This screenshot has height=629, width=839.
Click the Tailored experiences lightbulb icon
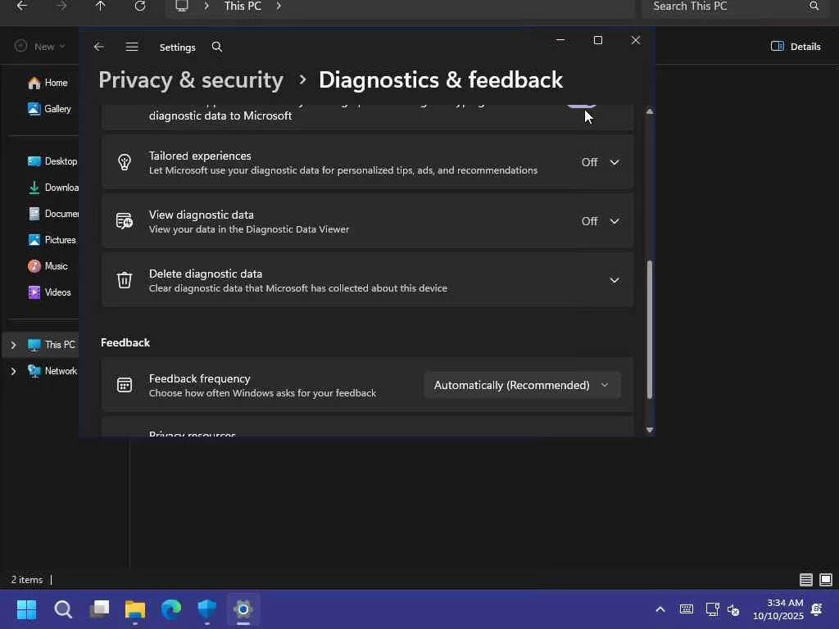(x=125, y=162)
